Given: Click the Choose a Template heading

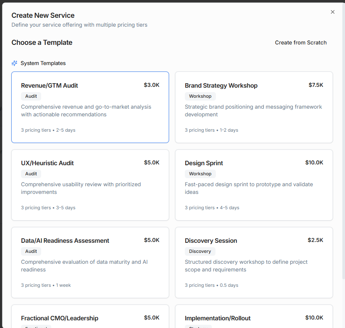Looking at the screenshot, I should [x=42, y=42].
